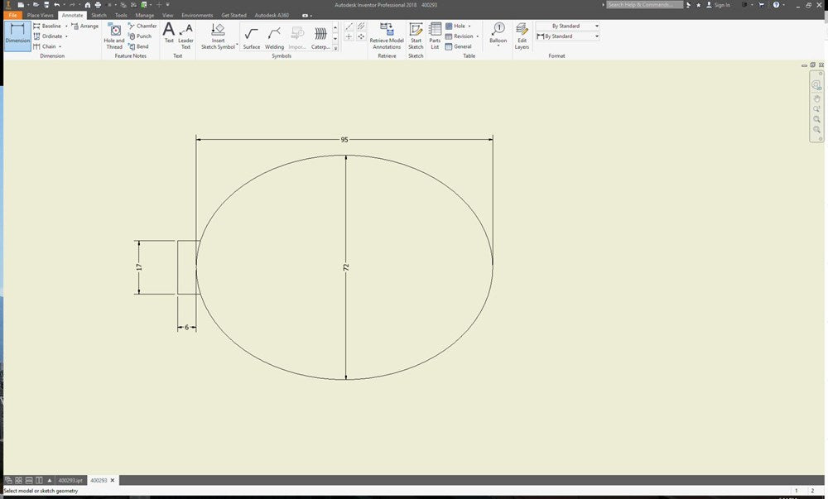Select the Dimension tool in the ribbon
The width and height of the screenshot is (828, 499).
[x=17, y=36]
